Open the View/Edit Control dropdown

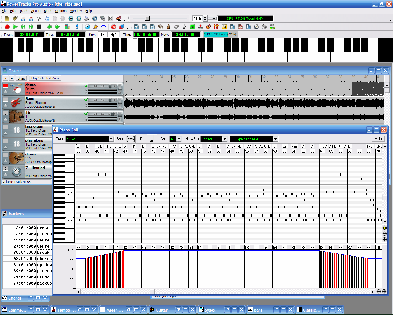pyautogui.click(x=224, y=139)
